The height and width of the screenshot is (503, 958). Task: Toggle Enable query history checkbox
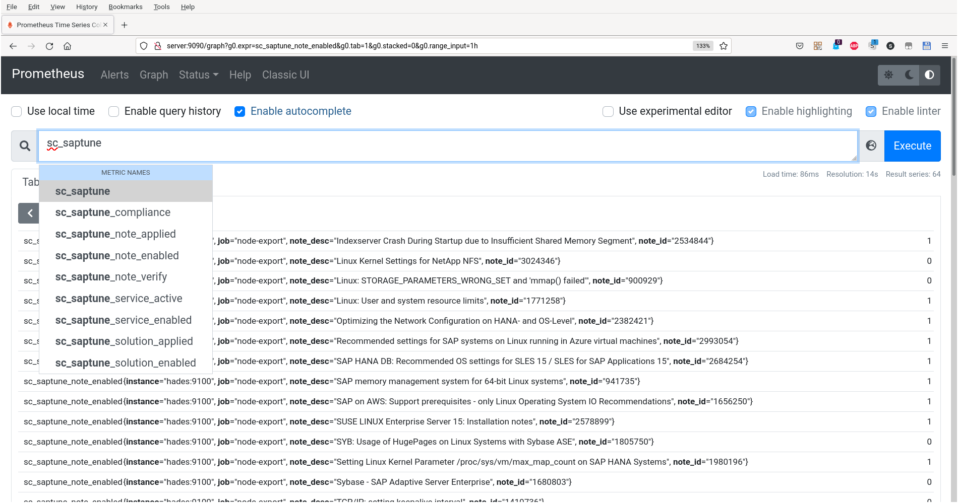tap(114, 111)
